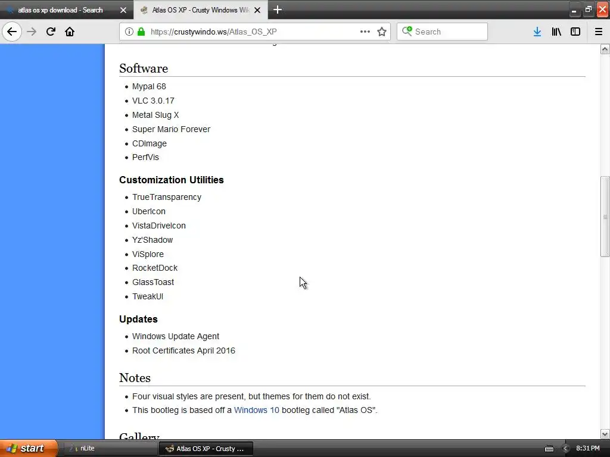Click the Notes section heading
The width and height of the screenshot is (610, 457).
click(135, 378)
